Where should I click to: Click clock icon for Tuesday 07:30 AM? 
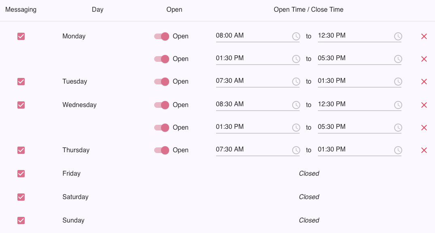(296, 82)
